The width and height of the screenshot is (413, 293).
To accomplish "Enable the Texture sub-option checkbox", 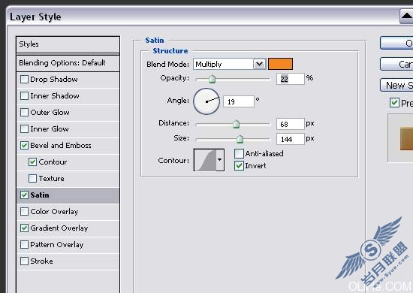I will (x=32, y=179).
